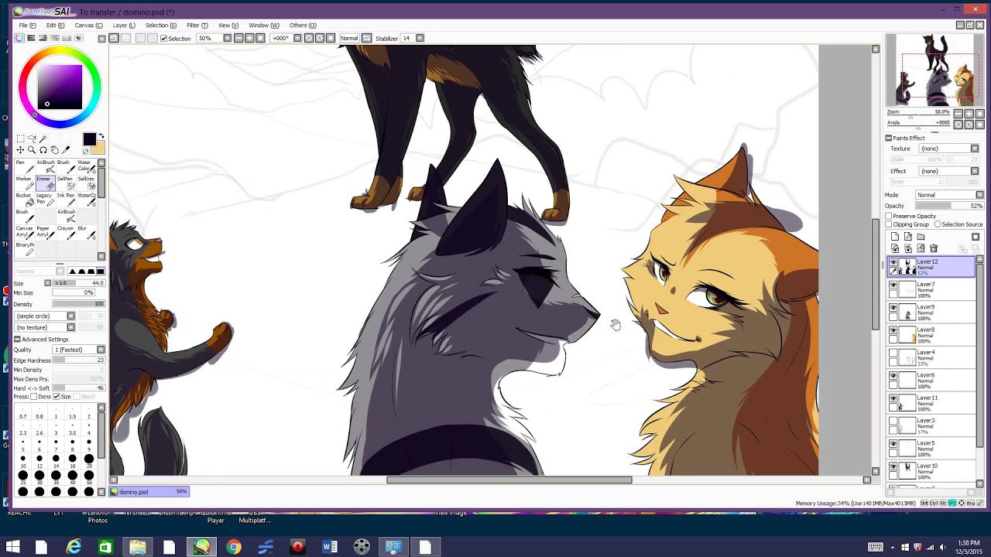
Task: Create a new layer folder
Action: 921,237
